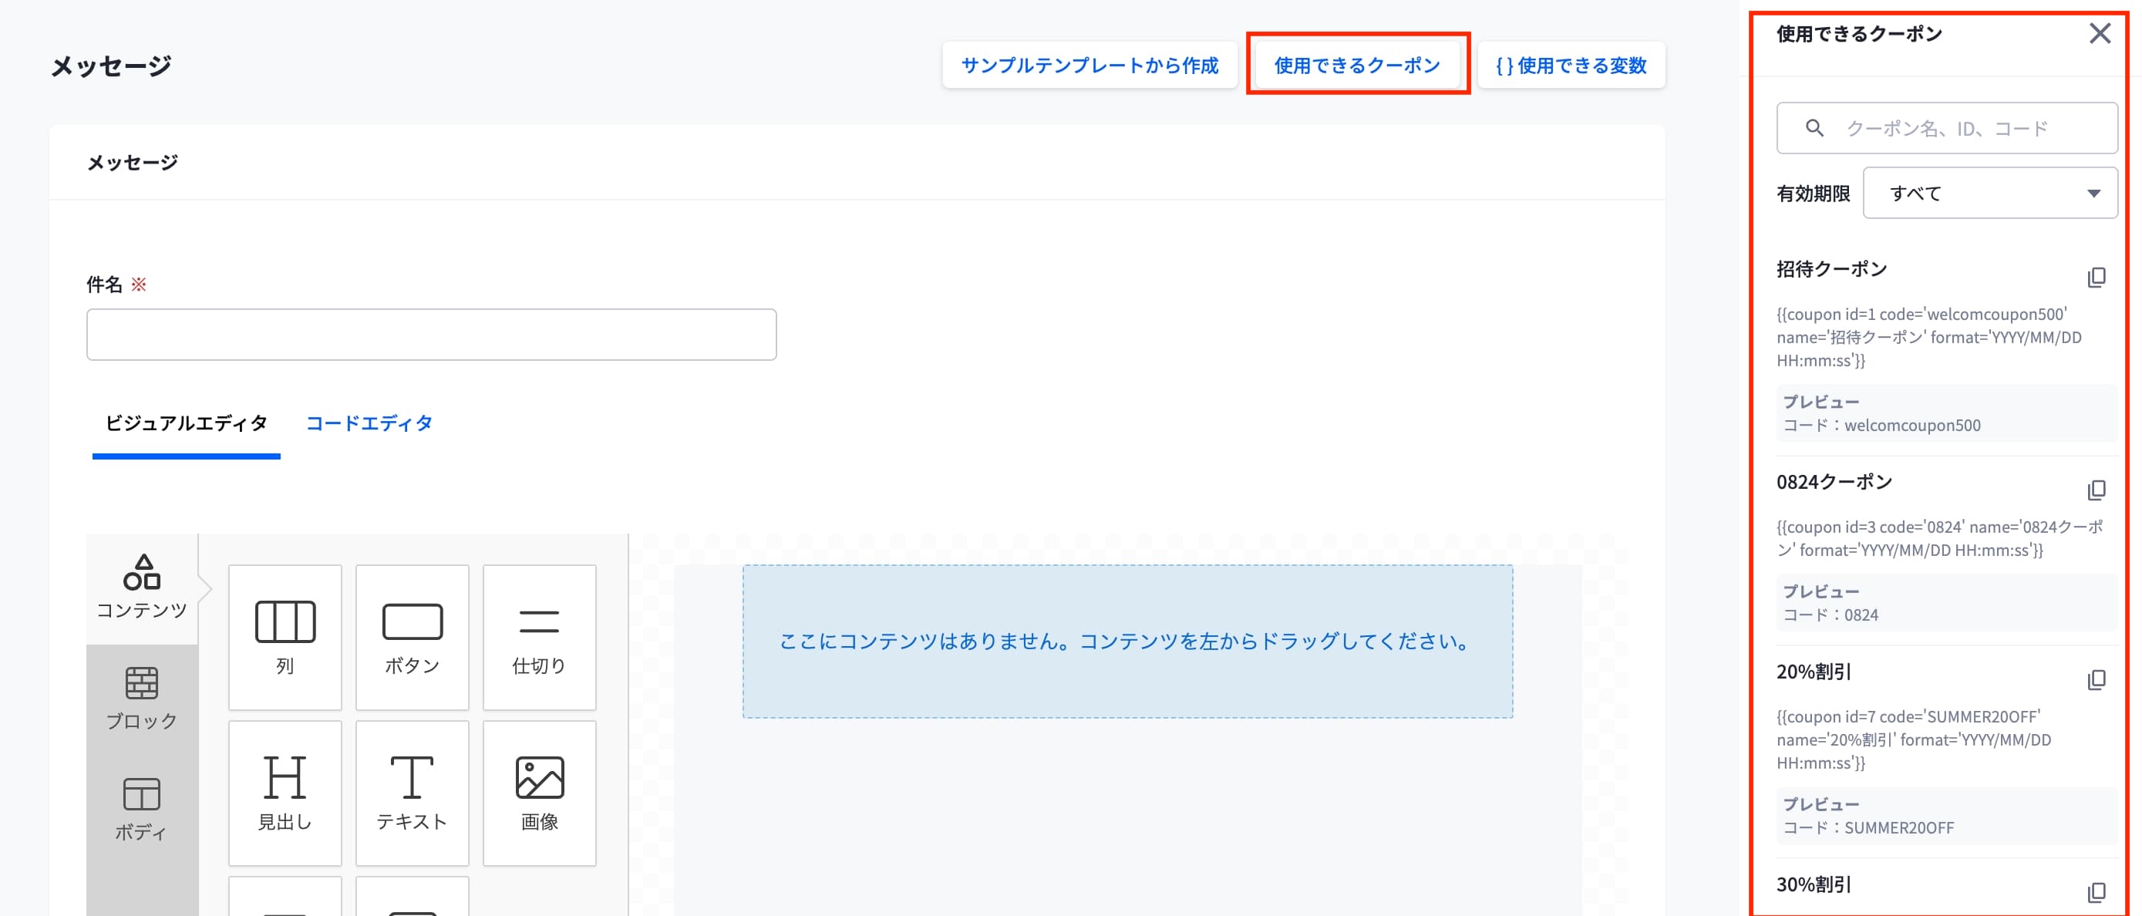This screenshot has width=2142, height=916.
Task: Pick the 仕切り divider content block
Action: coord(540,637)
